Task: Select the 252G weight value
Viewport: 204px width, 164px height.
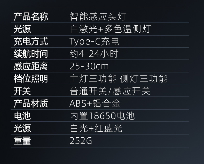Action: [81, 141]
